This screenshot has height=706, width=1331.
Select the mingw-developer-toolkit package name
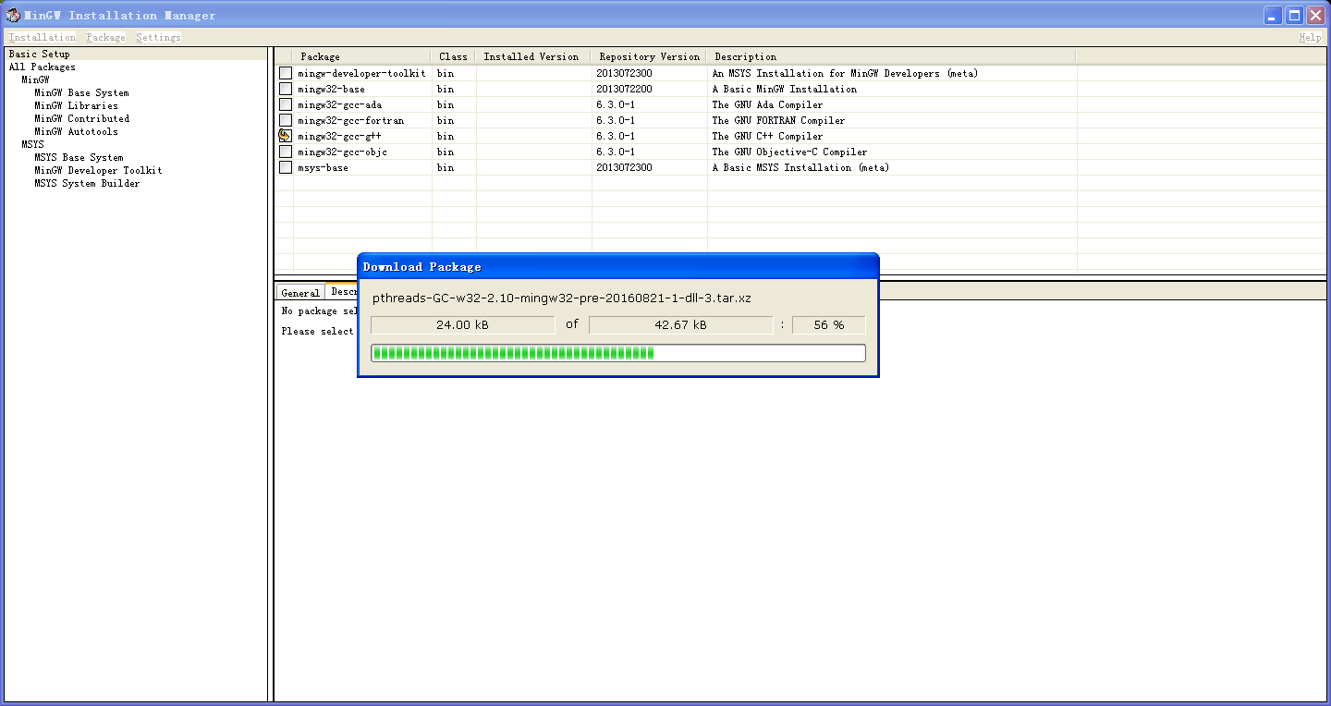tap(361, 73)
